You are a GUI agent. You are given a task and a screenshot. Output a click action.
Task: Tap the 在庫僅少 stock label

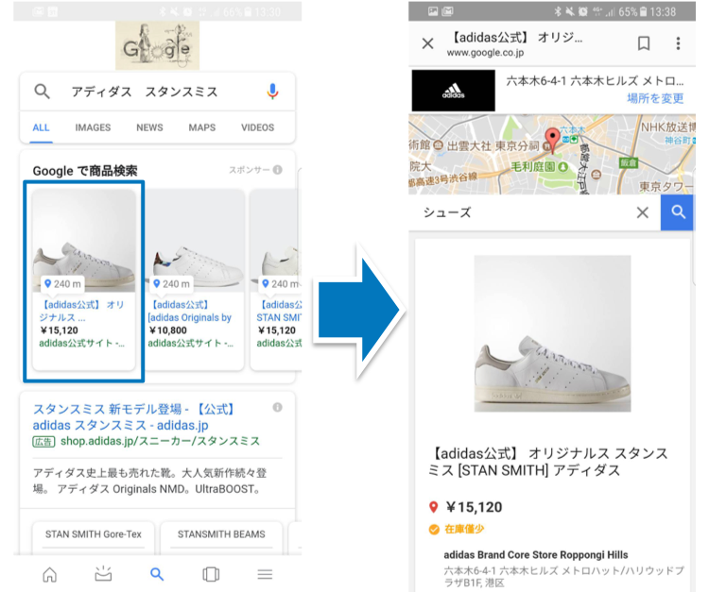464,529
